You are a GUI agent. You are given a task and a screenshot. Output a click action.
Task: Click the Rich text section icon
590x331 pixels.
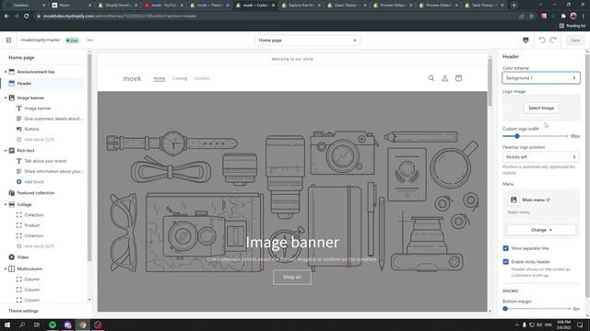click(12, 151)
